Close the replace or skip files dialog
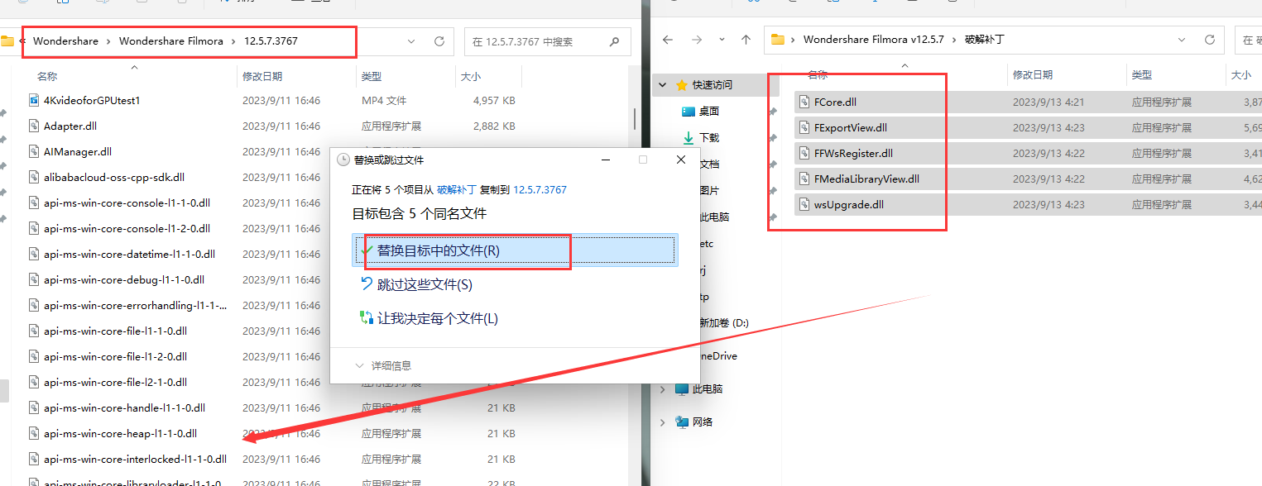 pos(680,160)
